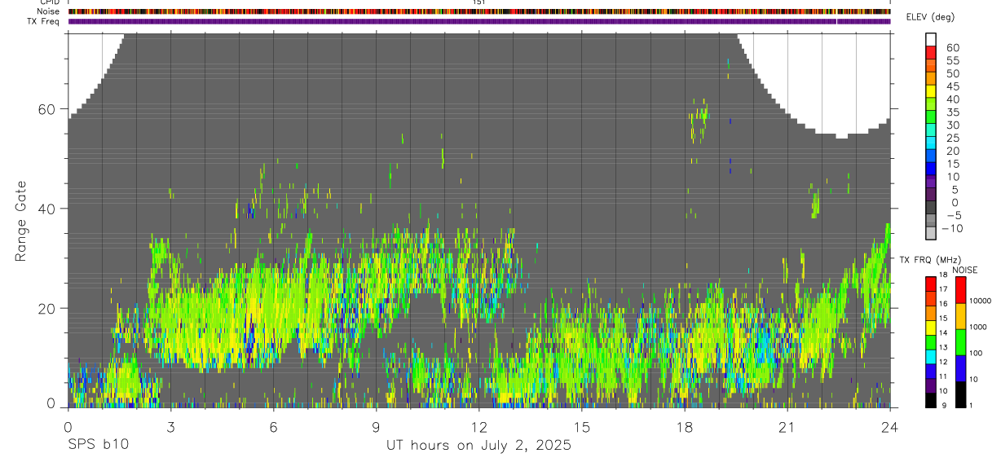Click the 'TX Freq' row label at top left
Viewport: 1001px width, 462px height.
(44, 20)
